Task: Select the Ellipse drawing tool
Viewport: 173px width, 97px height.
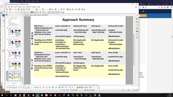Action: (38, 87)
